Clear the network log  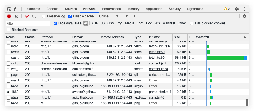point(17,16)
